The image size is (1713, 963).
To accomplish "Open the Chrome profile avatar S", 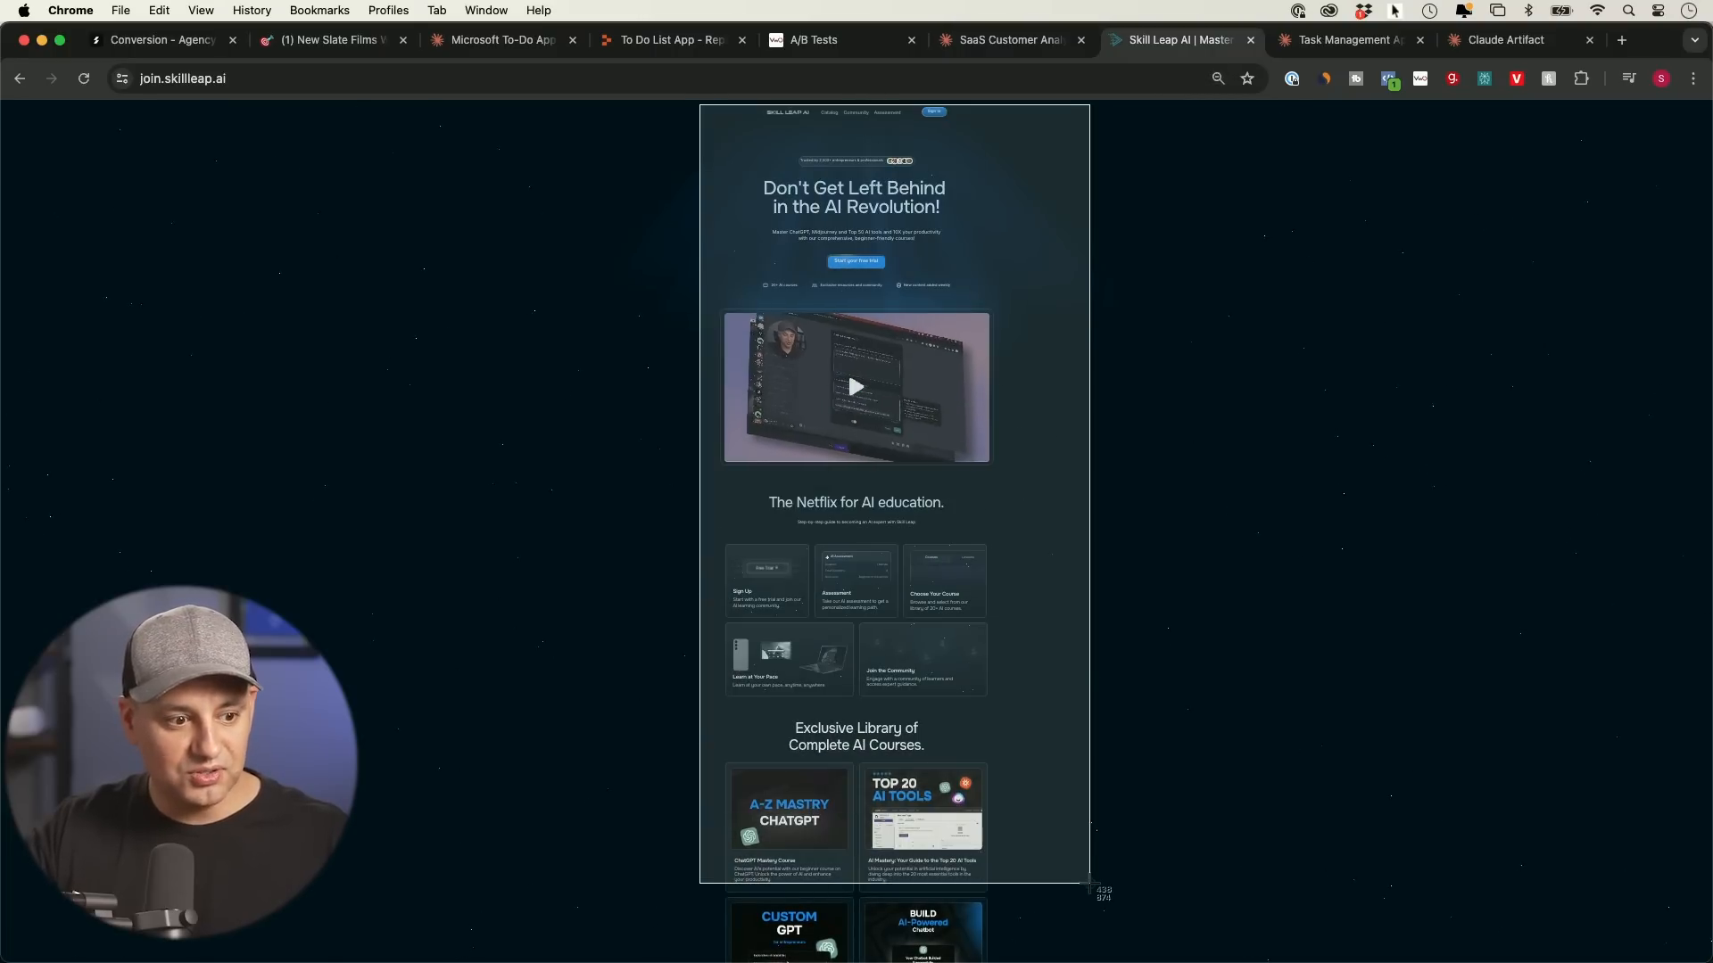I will (x=1661, y=78).
